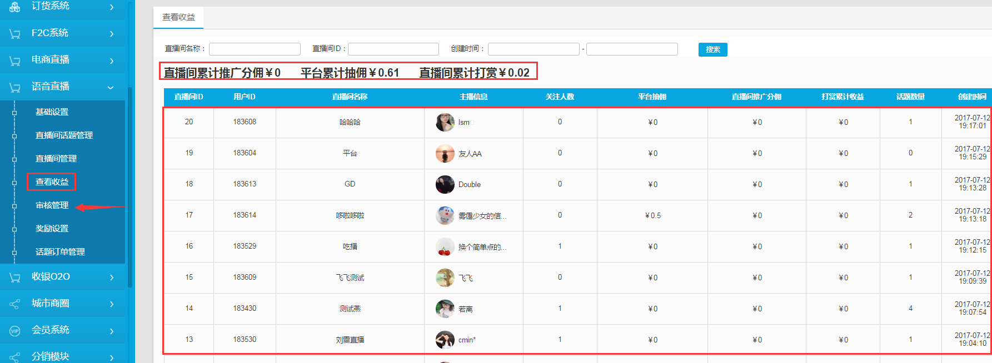This screenshot has height=363, width=992.
Task: Open avatar of host cmin*
Action: coord(445,340)
